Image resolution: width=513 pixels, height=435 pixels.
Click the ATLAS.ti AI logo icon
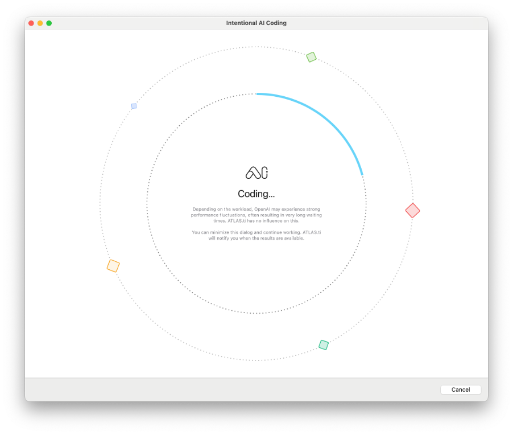click(x=256, y=173)
